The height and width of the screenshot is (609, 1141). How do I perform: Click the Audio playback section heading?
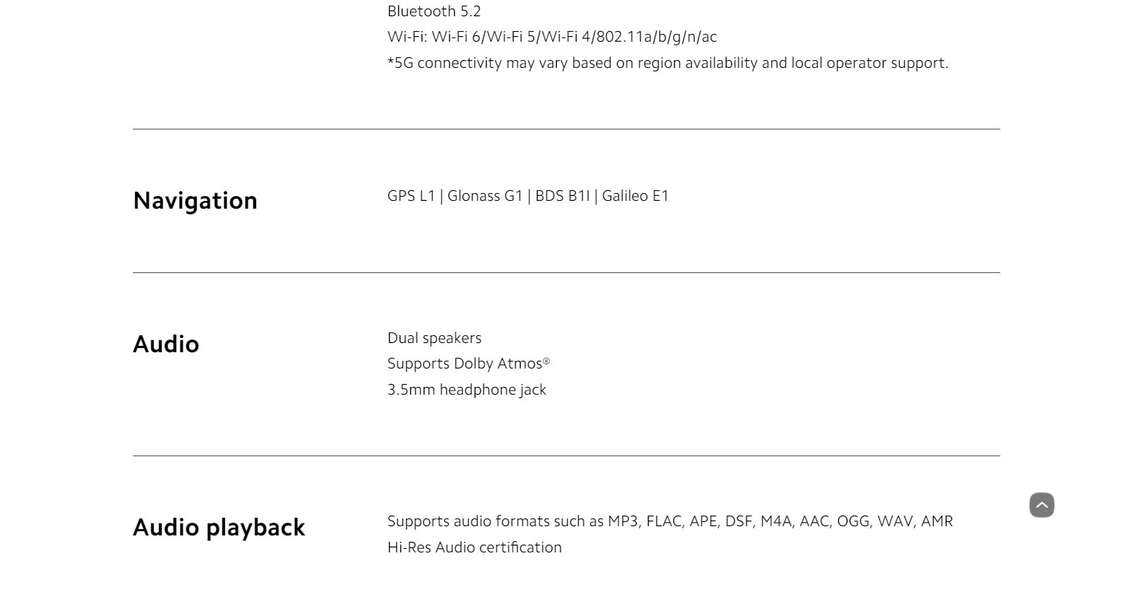219,528
